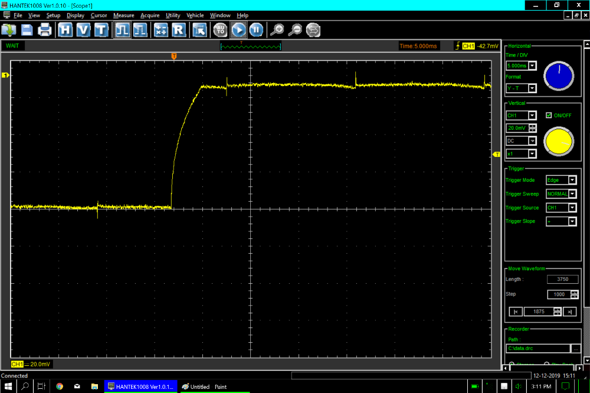
Task: Open the Utility menu
Action: point(173,15)
